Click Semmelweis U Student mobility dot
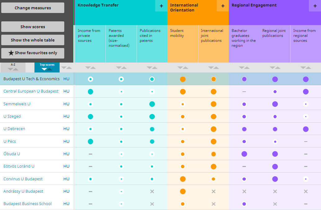This screenshot has width=321, height=210. point(183,104)
